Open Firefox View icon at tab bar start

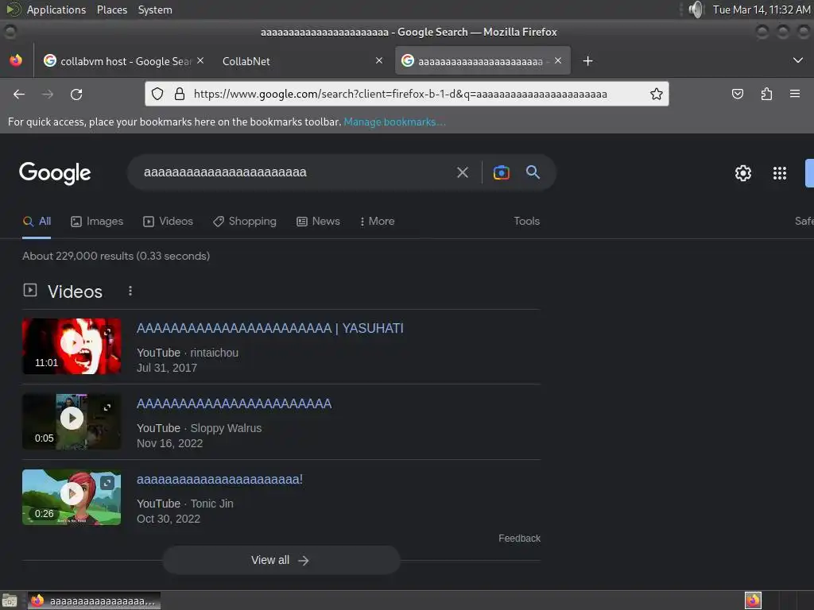16,60
